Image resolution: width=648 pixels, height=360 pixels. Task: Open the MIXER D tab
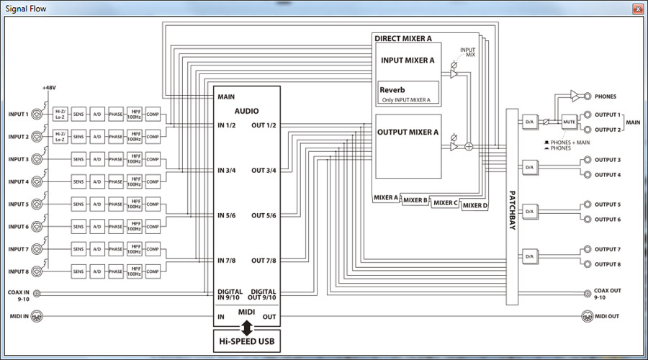coord(474,206)
